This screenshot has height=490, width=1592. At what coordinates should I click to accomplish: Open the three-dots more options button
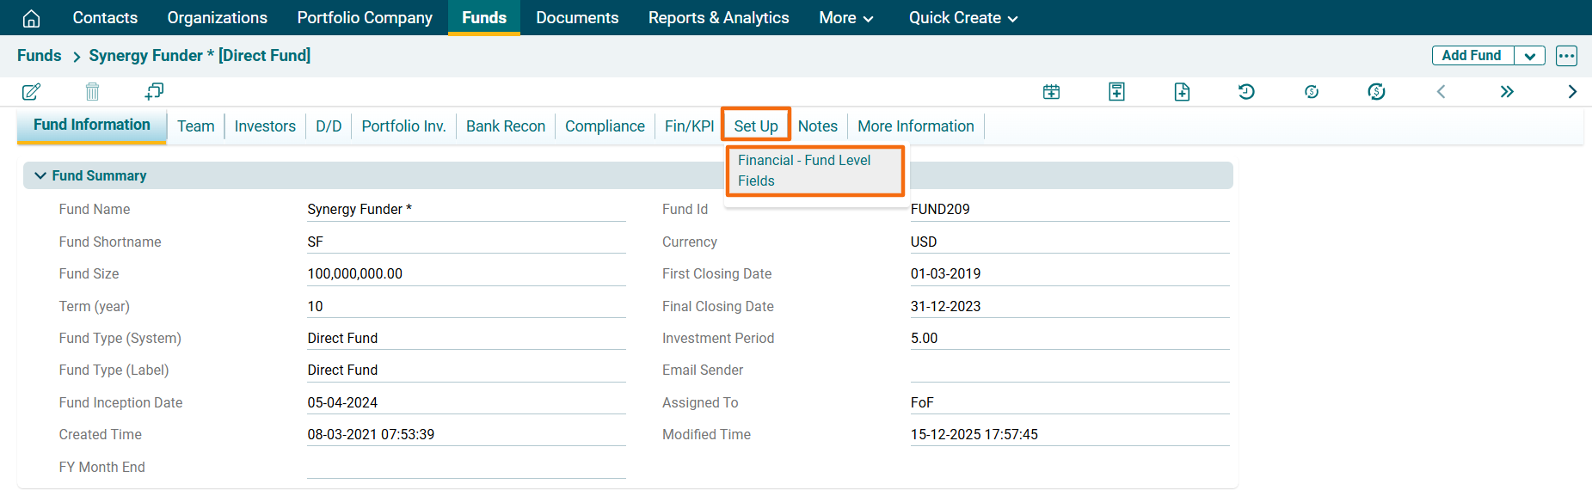(1566, 56)
